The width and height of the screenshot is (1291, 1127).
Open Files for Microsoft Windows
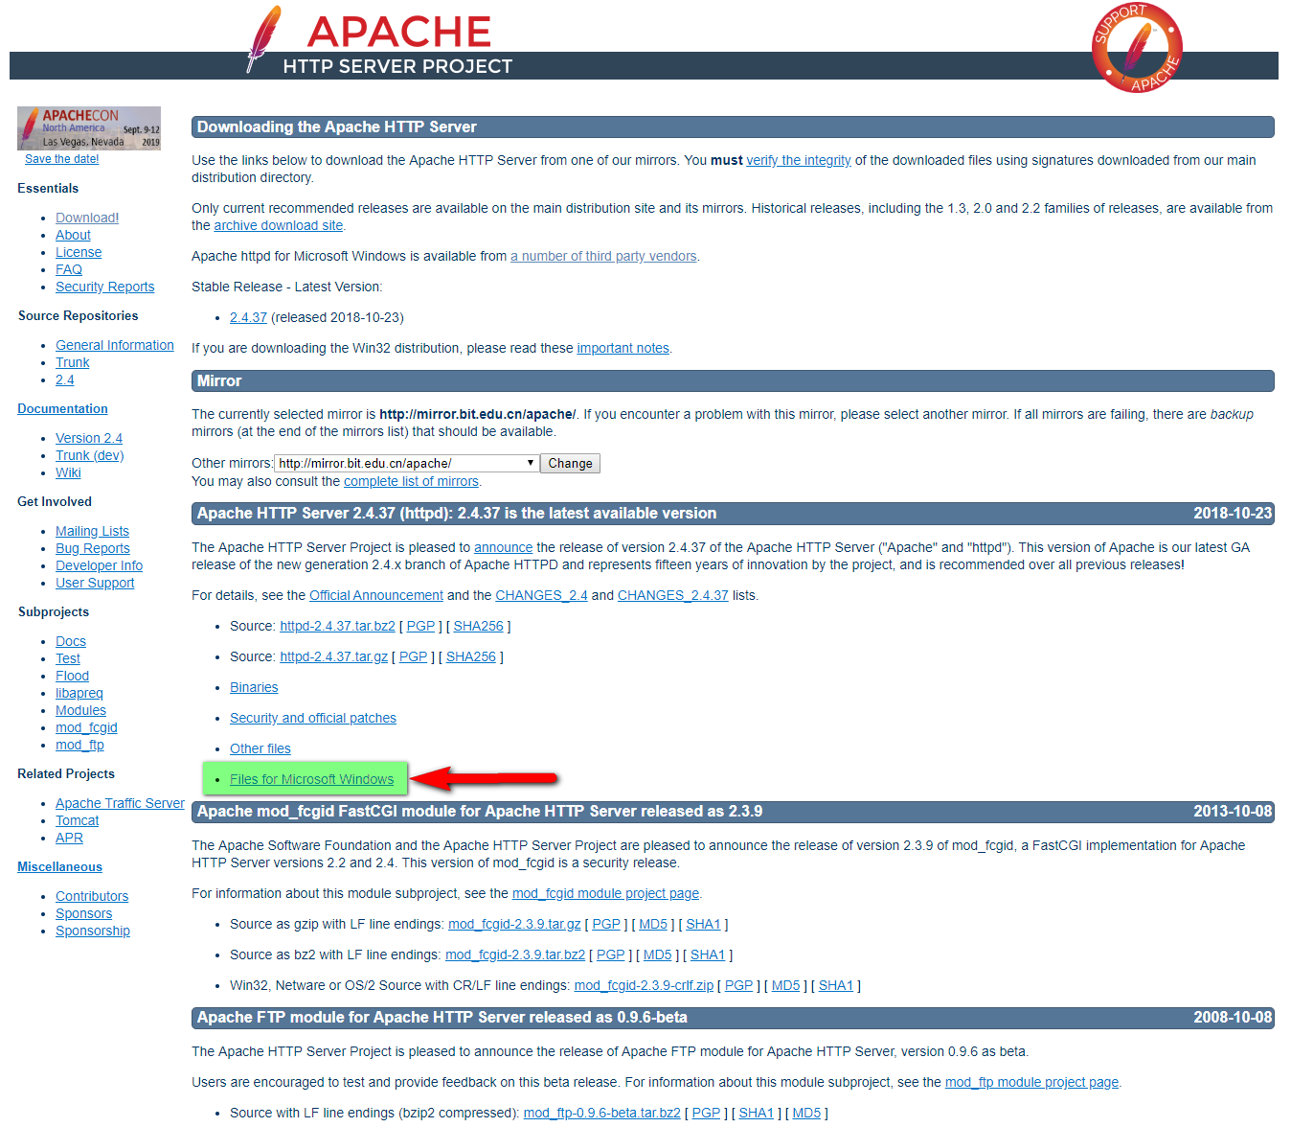pyautogui.click(x=311, y=779)
